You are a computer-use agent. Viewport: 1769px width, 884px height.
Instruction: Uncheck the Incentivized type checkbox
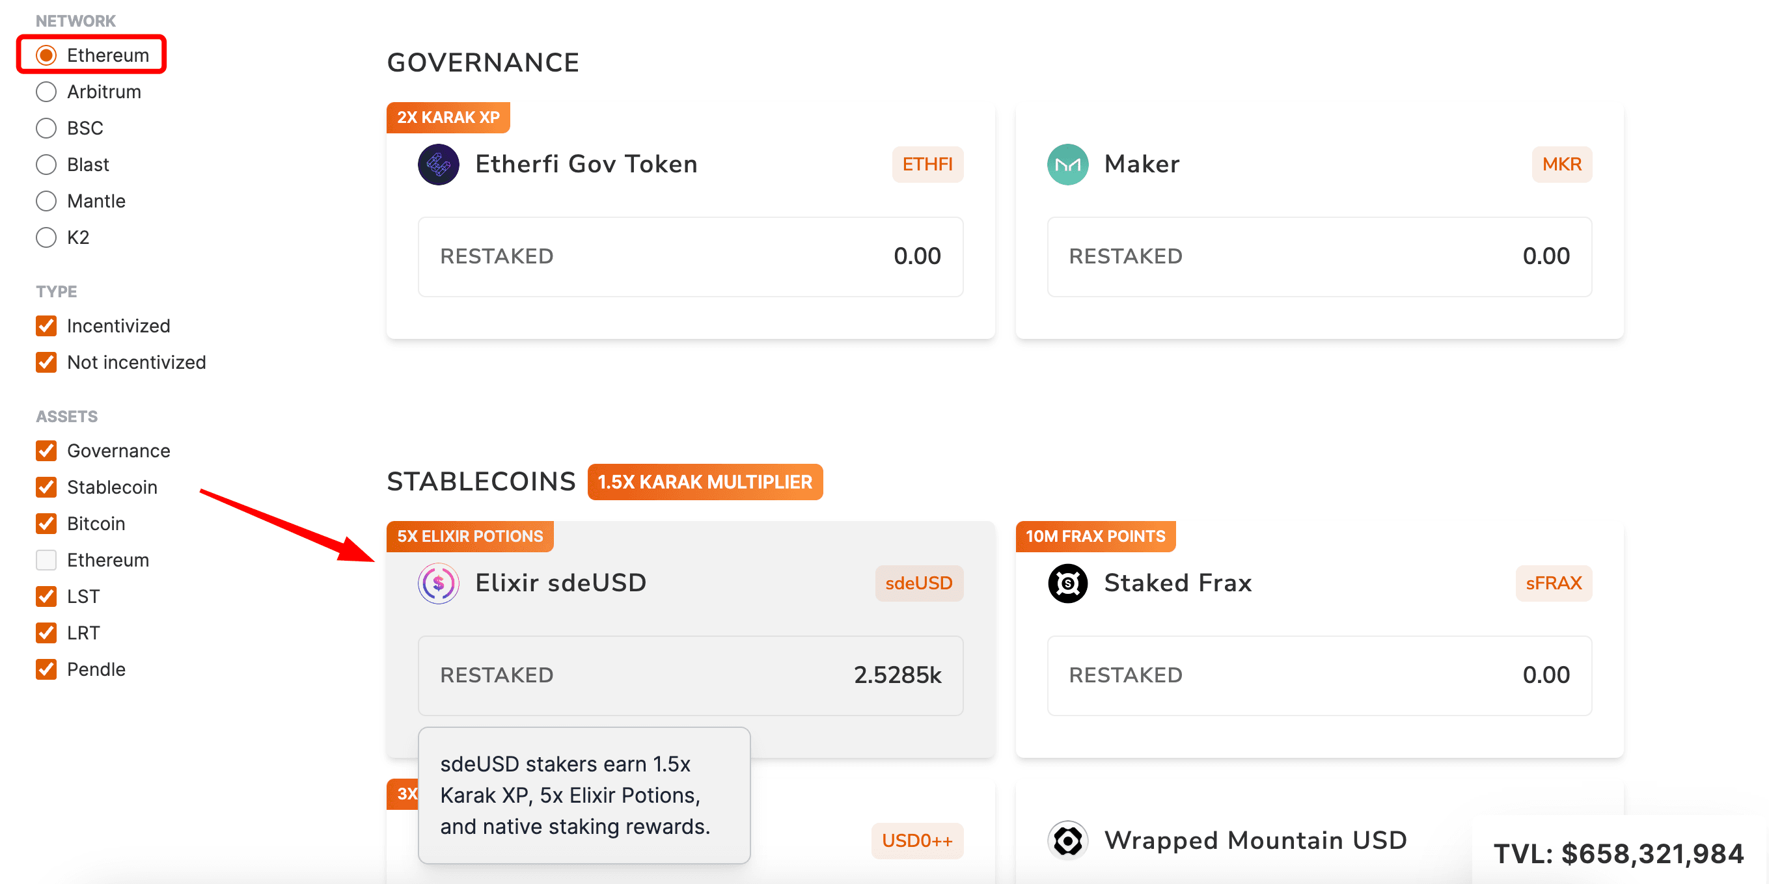tap(46, 325)
